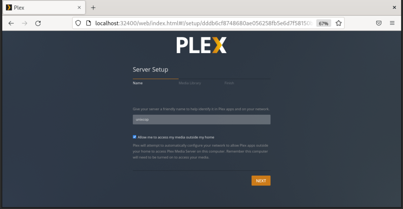
Task: Go to the Finish setup step
Action: coord(229,83)
